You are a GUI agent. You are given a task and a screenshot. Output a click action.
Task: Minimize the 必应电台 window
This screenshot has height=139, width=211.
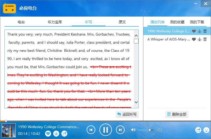point(196,4)
